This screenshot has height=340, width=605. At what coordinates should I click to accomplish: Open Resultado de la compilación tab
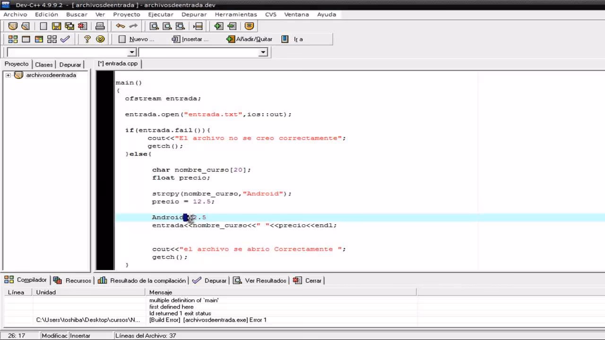tap(142, 280)
